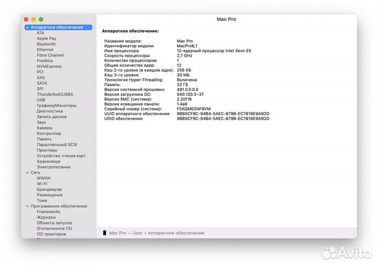Select SAS in the sidebar

click(41, 77)
